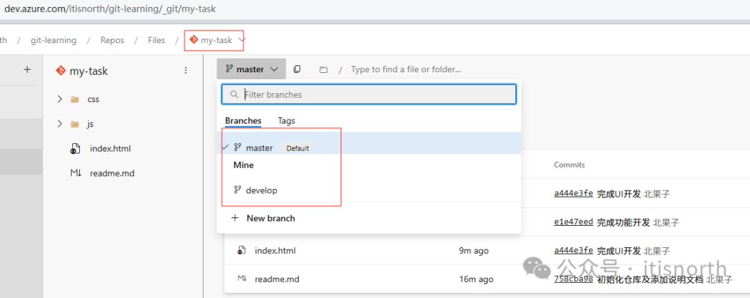Open the master branch dropdown
The image size is (750, 298).
[251, 69]
